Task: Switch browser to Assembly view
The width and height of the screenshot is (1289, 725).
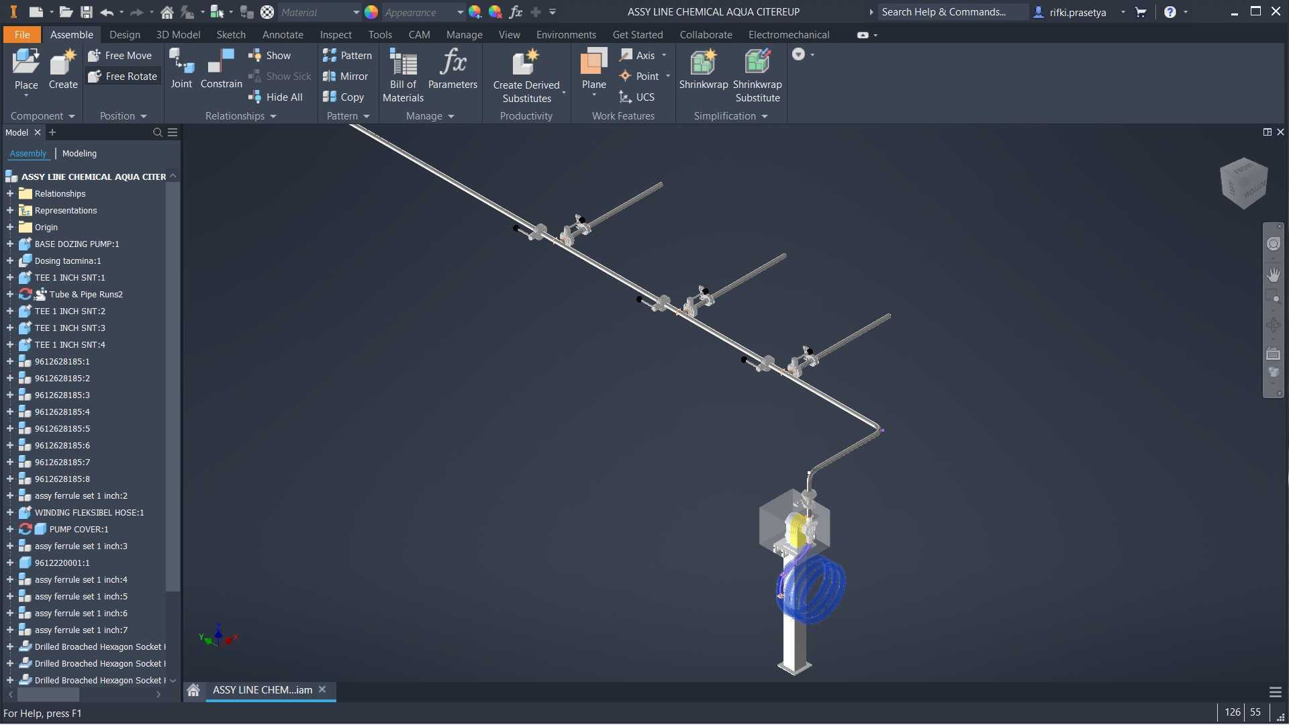Action: pos(28,154)
